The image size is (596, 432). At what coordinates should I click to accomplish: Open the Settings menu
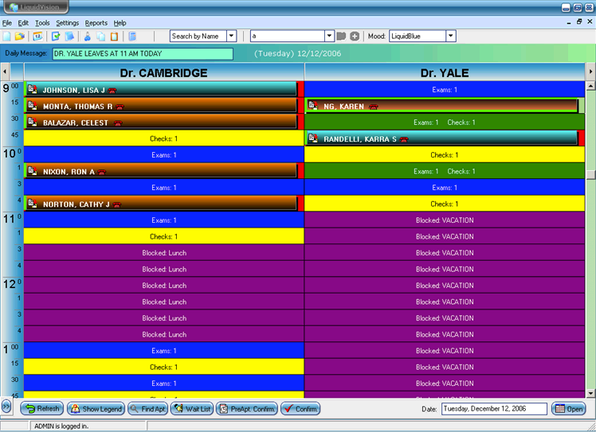(68, 23)
